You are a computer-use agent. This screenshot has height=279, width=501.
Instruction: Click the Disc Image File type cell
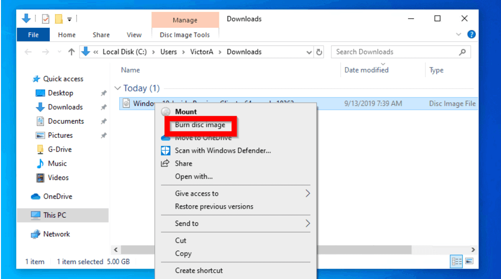(452, 103)
